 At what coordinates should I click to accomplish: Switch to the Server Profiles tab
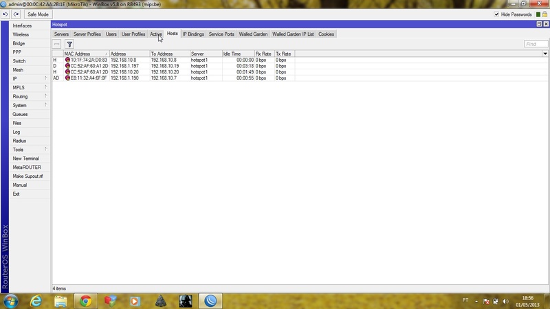[x=87, y=34]
